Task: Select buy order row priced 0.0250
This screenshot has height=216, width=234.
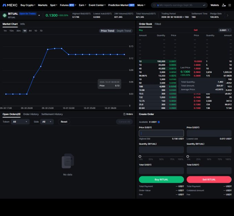Action: coord(158,87)
